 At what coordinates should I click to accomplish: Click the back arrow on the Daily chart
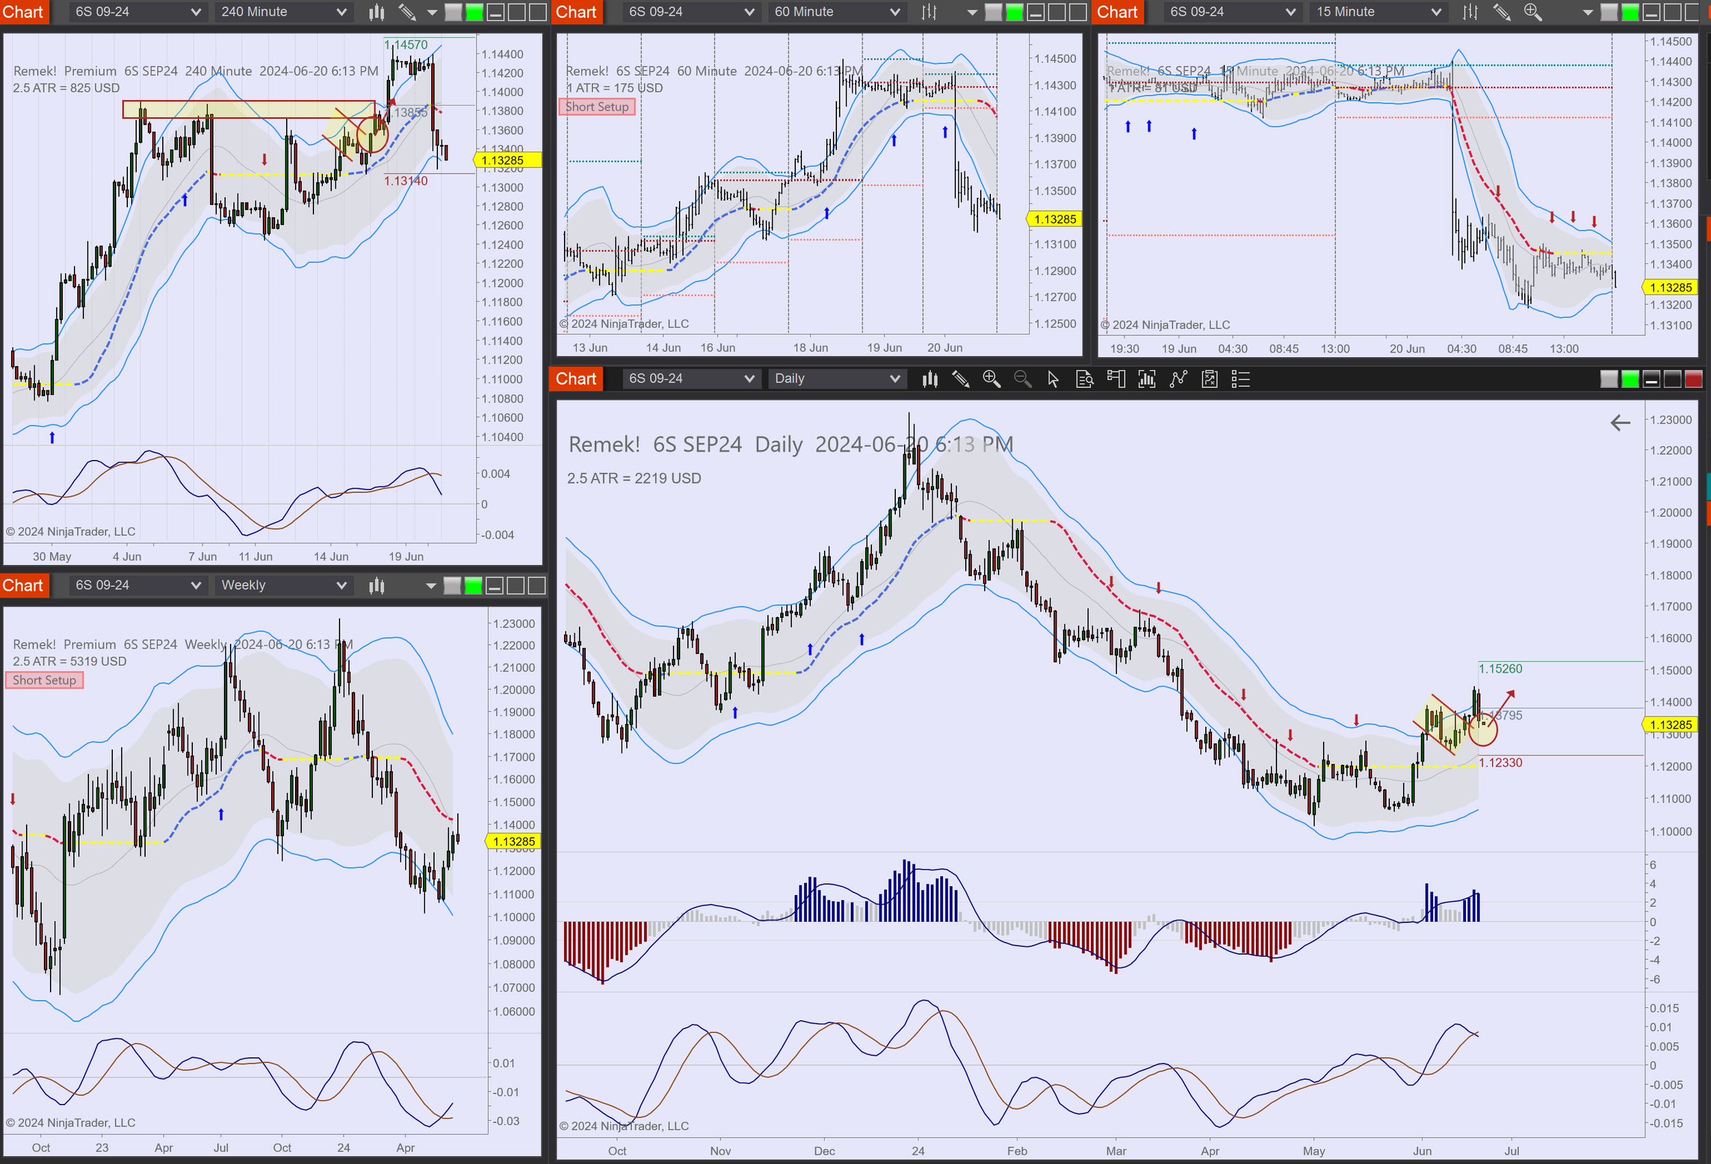[x=1620, y=424]
